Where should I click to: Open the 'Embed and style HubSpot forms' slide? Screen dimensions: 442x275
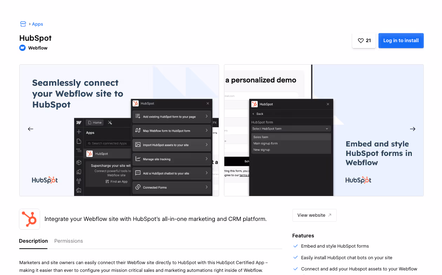tap(324, 130)
